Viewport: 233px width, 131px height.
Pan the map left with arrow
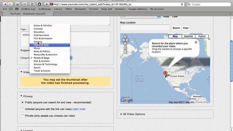pos(123,40)
